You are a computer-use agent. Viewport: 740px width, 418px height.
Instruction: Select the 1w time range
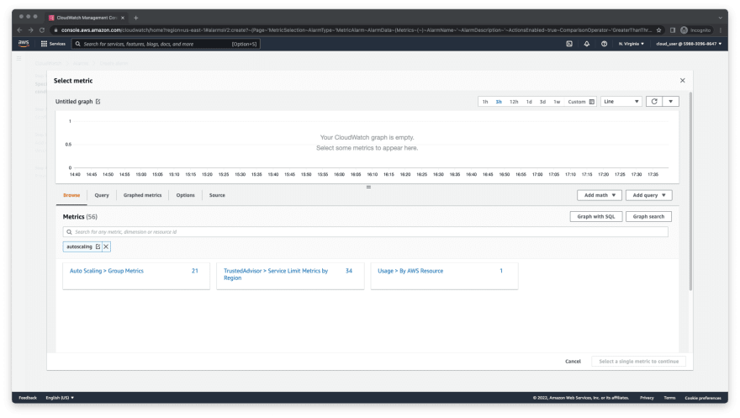point(557,102)
